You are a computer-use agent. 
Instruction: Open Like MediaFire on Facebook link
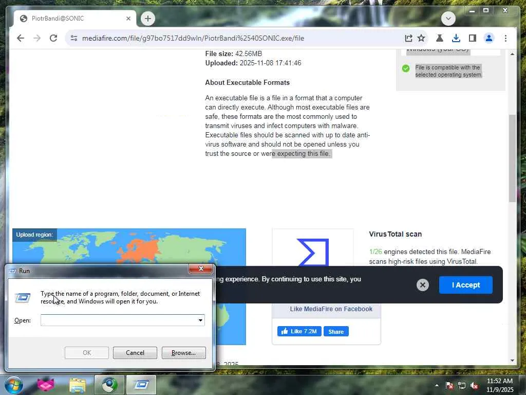click(x=331, y=309)
